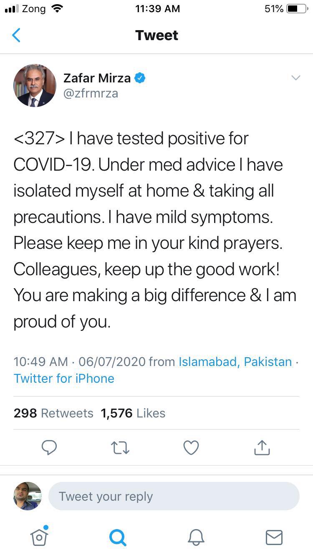
Task: Retweet this tweet using retweet icon
Action: [x=120, y=448]
